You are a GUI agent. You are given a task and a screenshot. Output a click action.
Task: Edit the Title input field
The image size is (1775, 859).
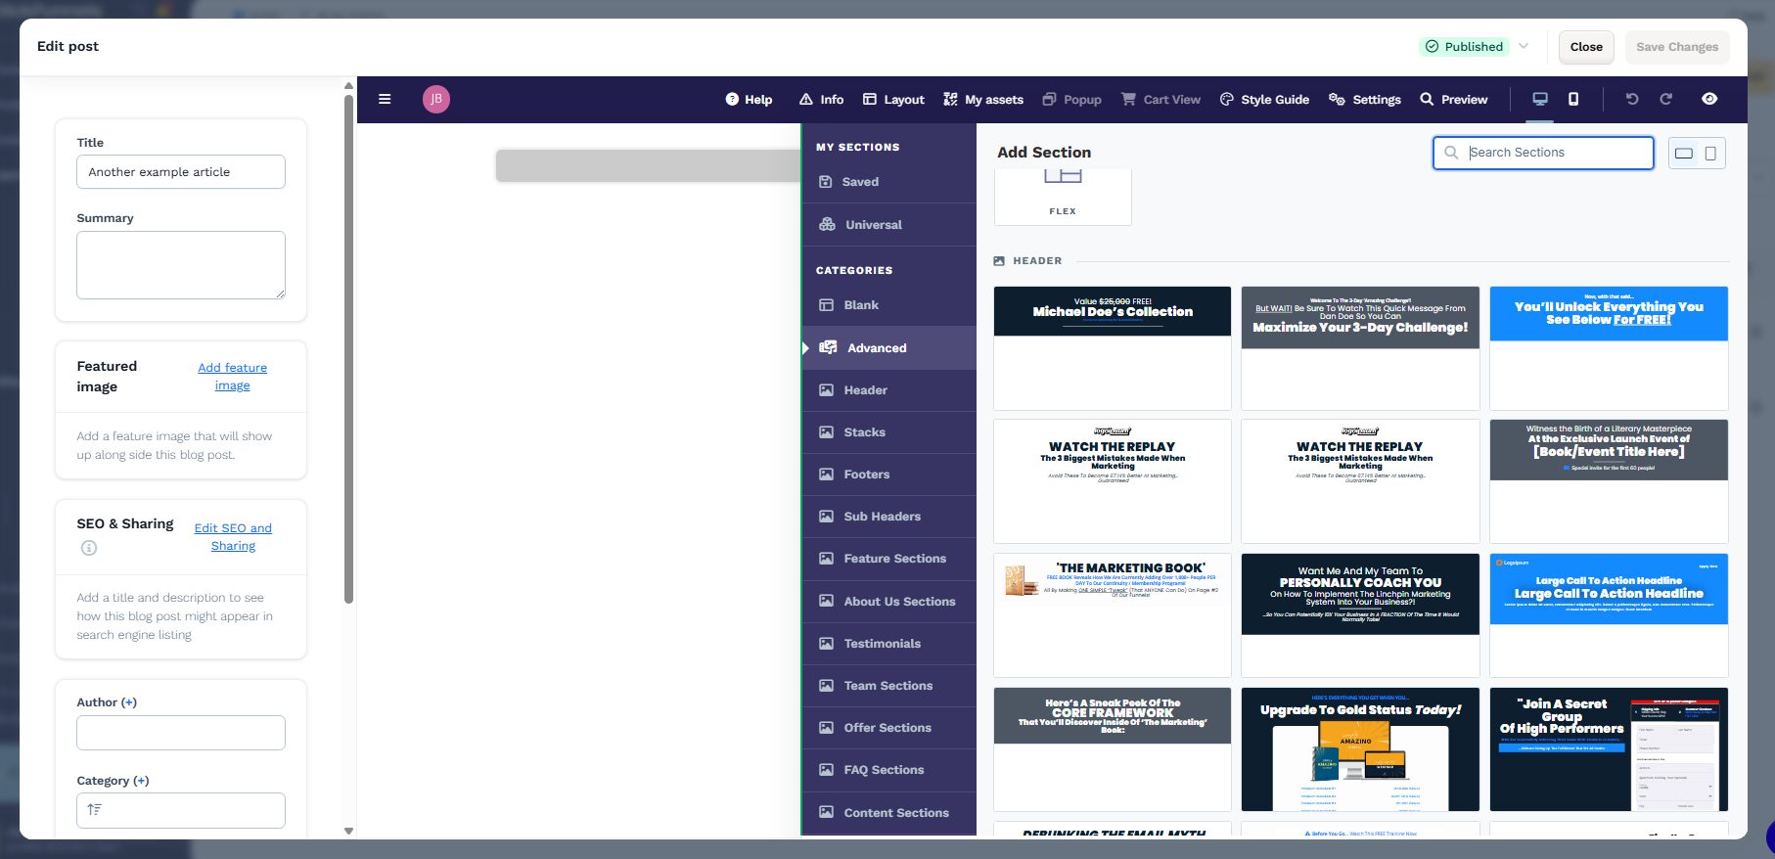tap(181, 172)
